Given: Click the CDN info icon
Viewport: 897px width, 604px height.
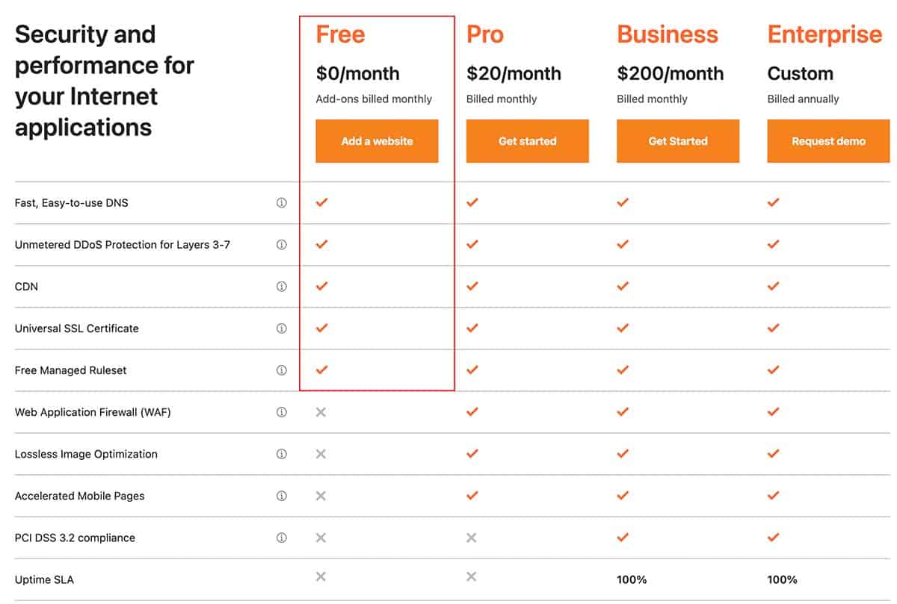Looking at the screenshot, I should click(x=282, y=287).
